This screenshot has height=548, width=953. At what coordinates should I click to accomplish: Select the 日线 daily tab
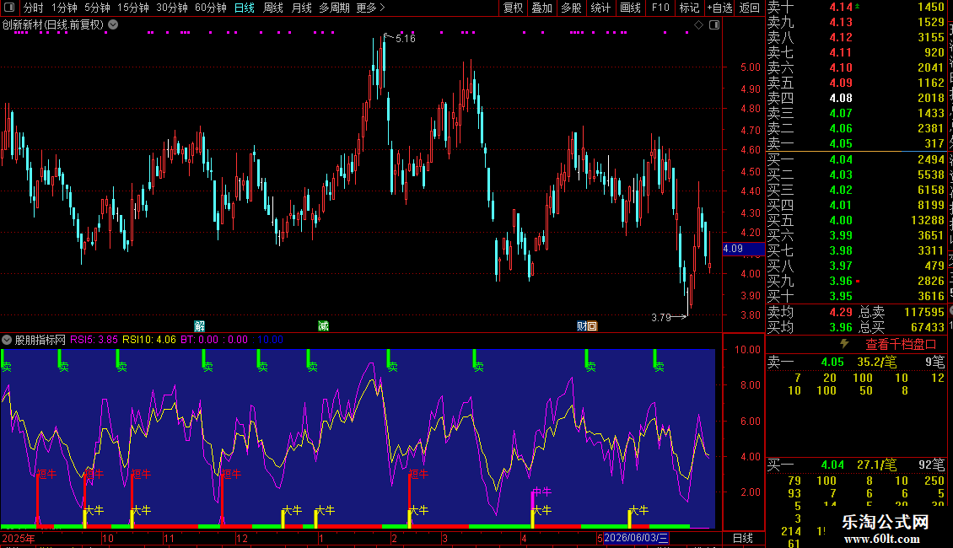(x=245, y=8)
